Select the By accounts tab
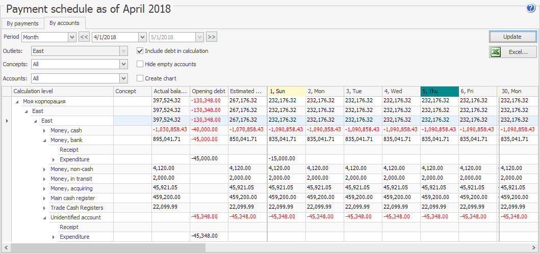This screenshot has height=254, width=540. coord(64,23)
